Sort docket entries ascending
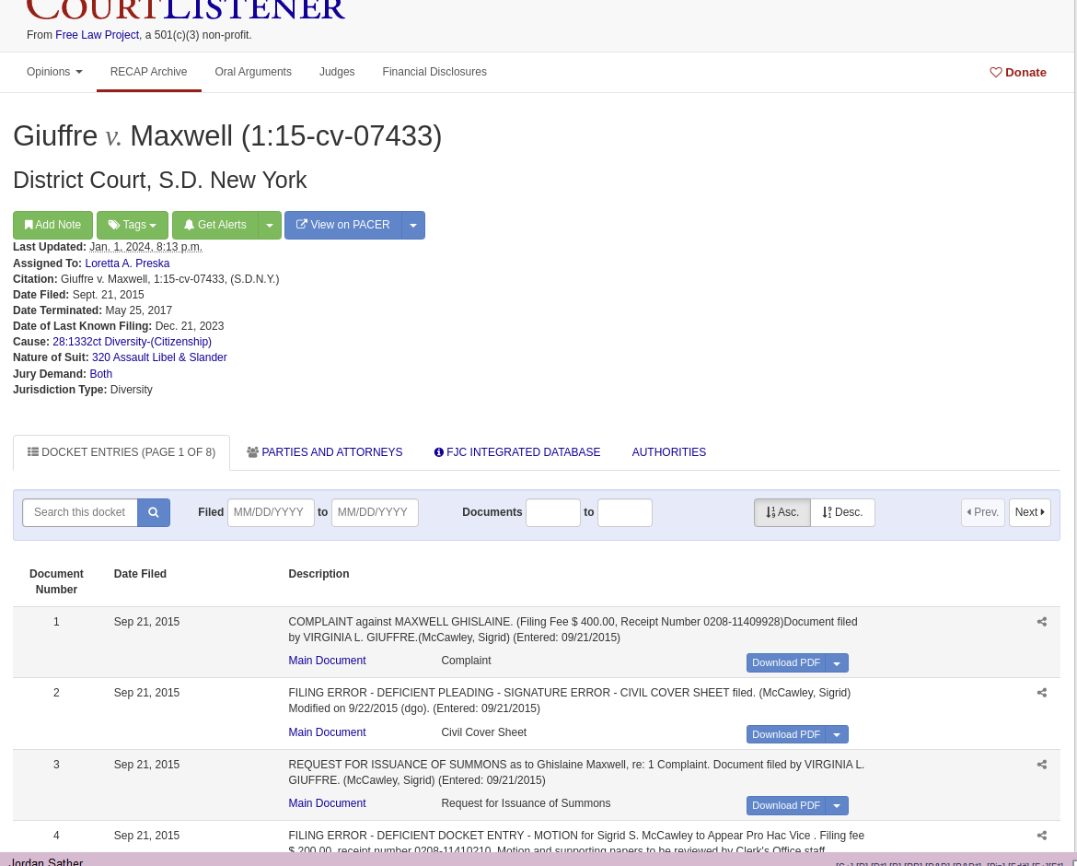 click(x=782, y=513)
